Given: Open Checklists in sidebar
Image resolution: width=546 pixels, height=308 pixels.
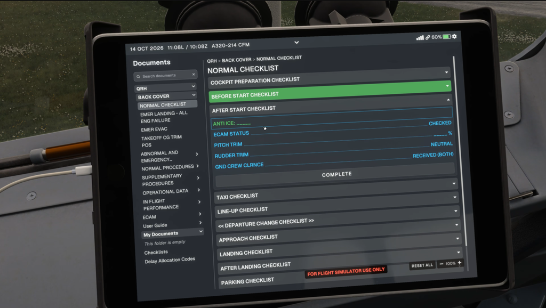Looking at the screenshot, I should pos(156,252).
